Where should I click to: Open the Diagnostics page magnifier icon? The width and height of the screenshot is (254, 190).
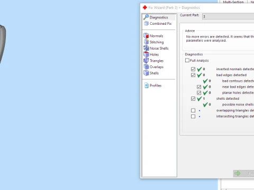[x=146, y=17]
